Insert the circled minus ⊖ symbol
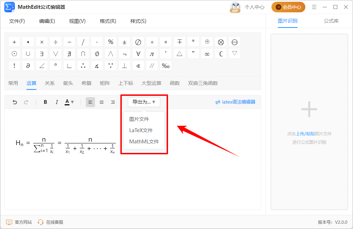 tap(234, 42)
